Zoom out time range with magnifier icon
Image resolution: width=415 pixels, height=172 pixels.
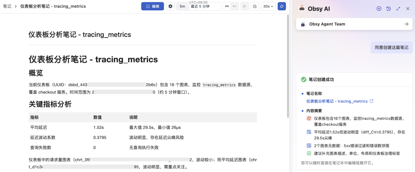coord(255,7)
